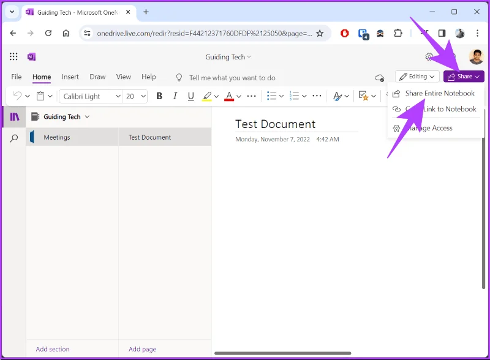Screen dimensions: 490x360
Task: Click Add section link
Action: coord(53,349)
